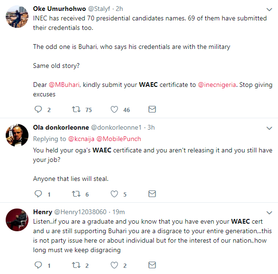
Task: Send Henry's tweet through direct message
Action: [152, 265]
